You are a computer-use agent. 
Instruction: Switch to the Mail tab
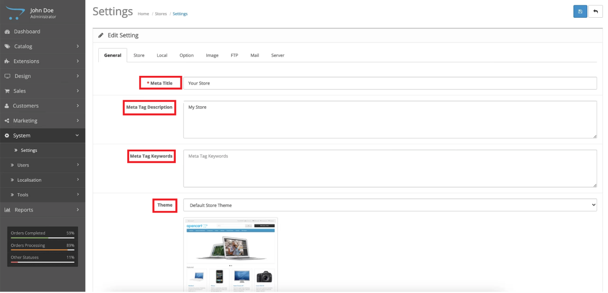pos(255,55)
